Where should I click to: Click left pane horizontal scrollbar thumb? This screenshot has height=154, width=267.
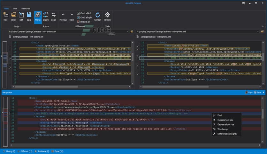coord(46,87)
